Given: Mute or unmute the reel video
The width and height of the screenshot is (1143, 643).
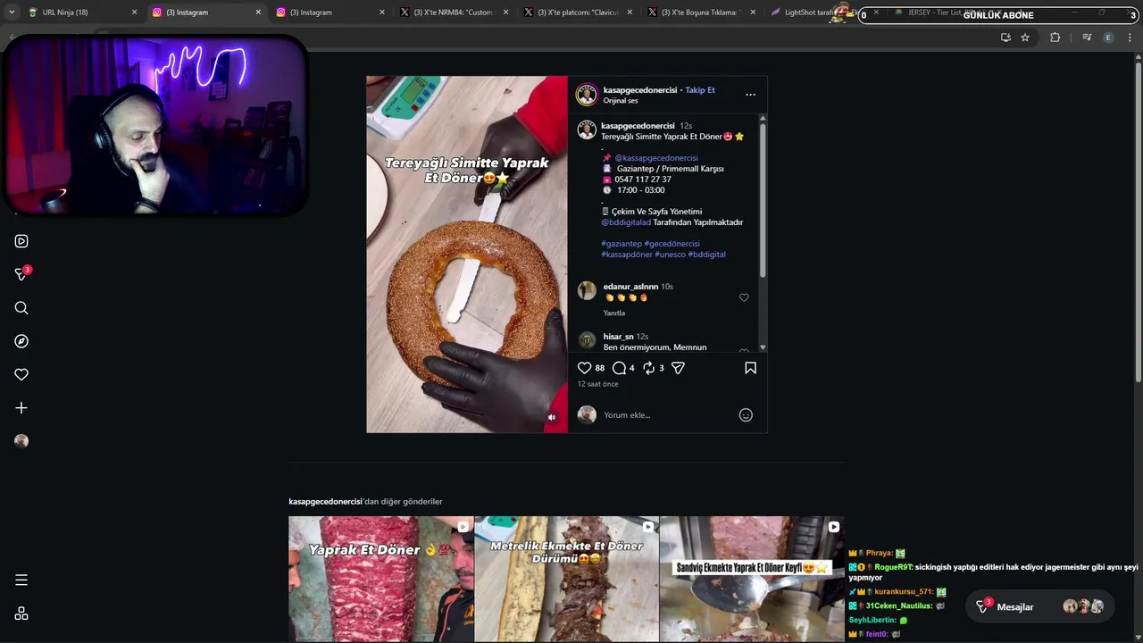Looking at the screenshot, I should click(552, 417).
